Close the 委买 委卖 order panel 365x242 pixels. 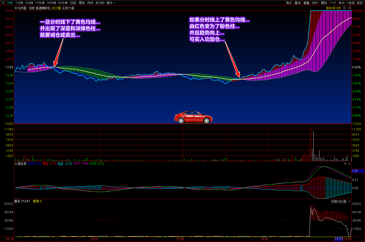tap(349, 202)
